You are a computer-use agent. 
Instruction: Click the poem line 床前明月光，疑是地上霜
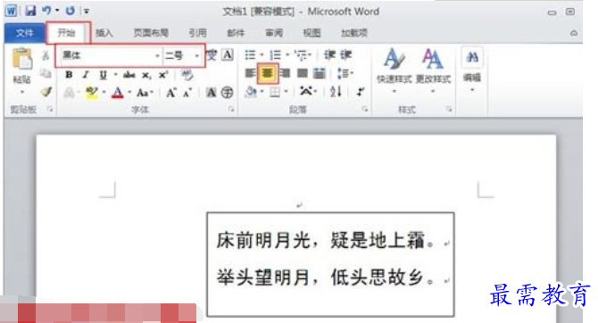[325, 241]
